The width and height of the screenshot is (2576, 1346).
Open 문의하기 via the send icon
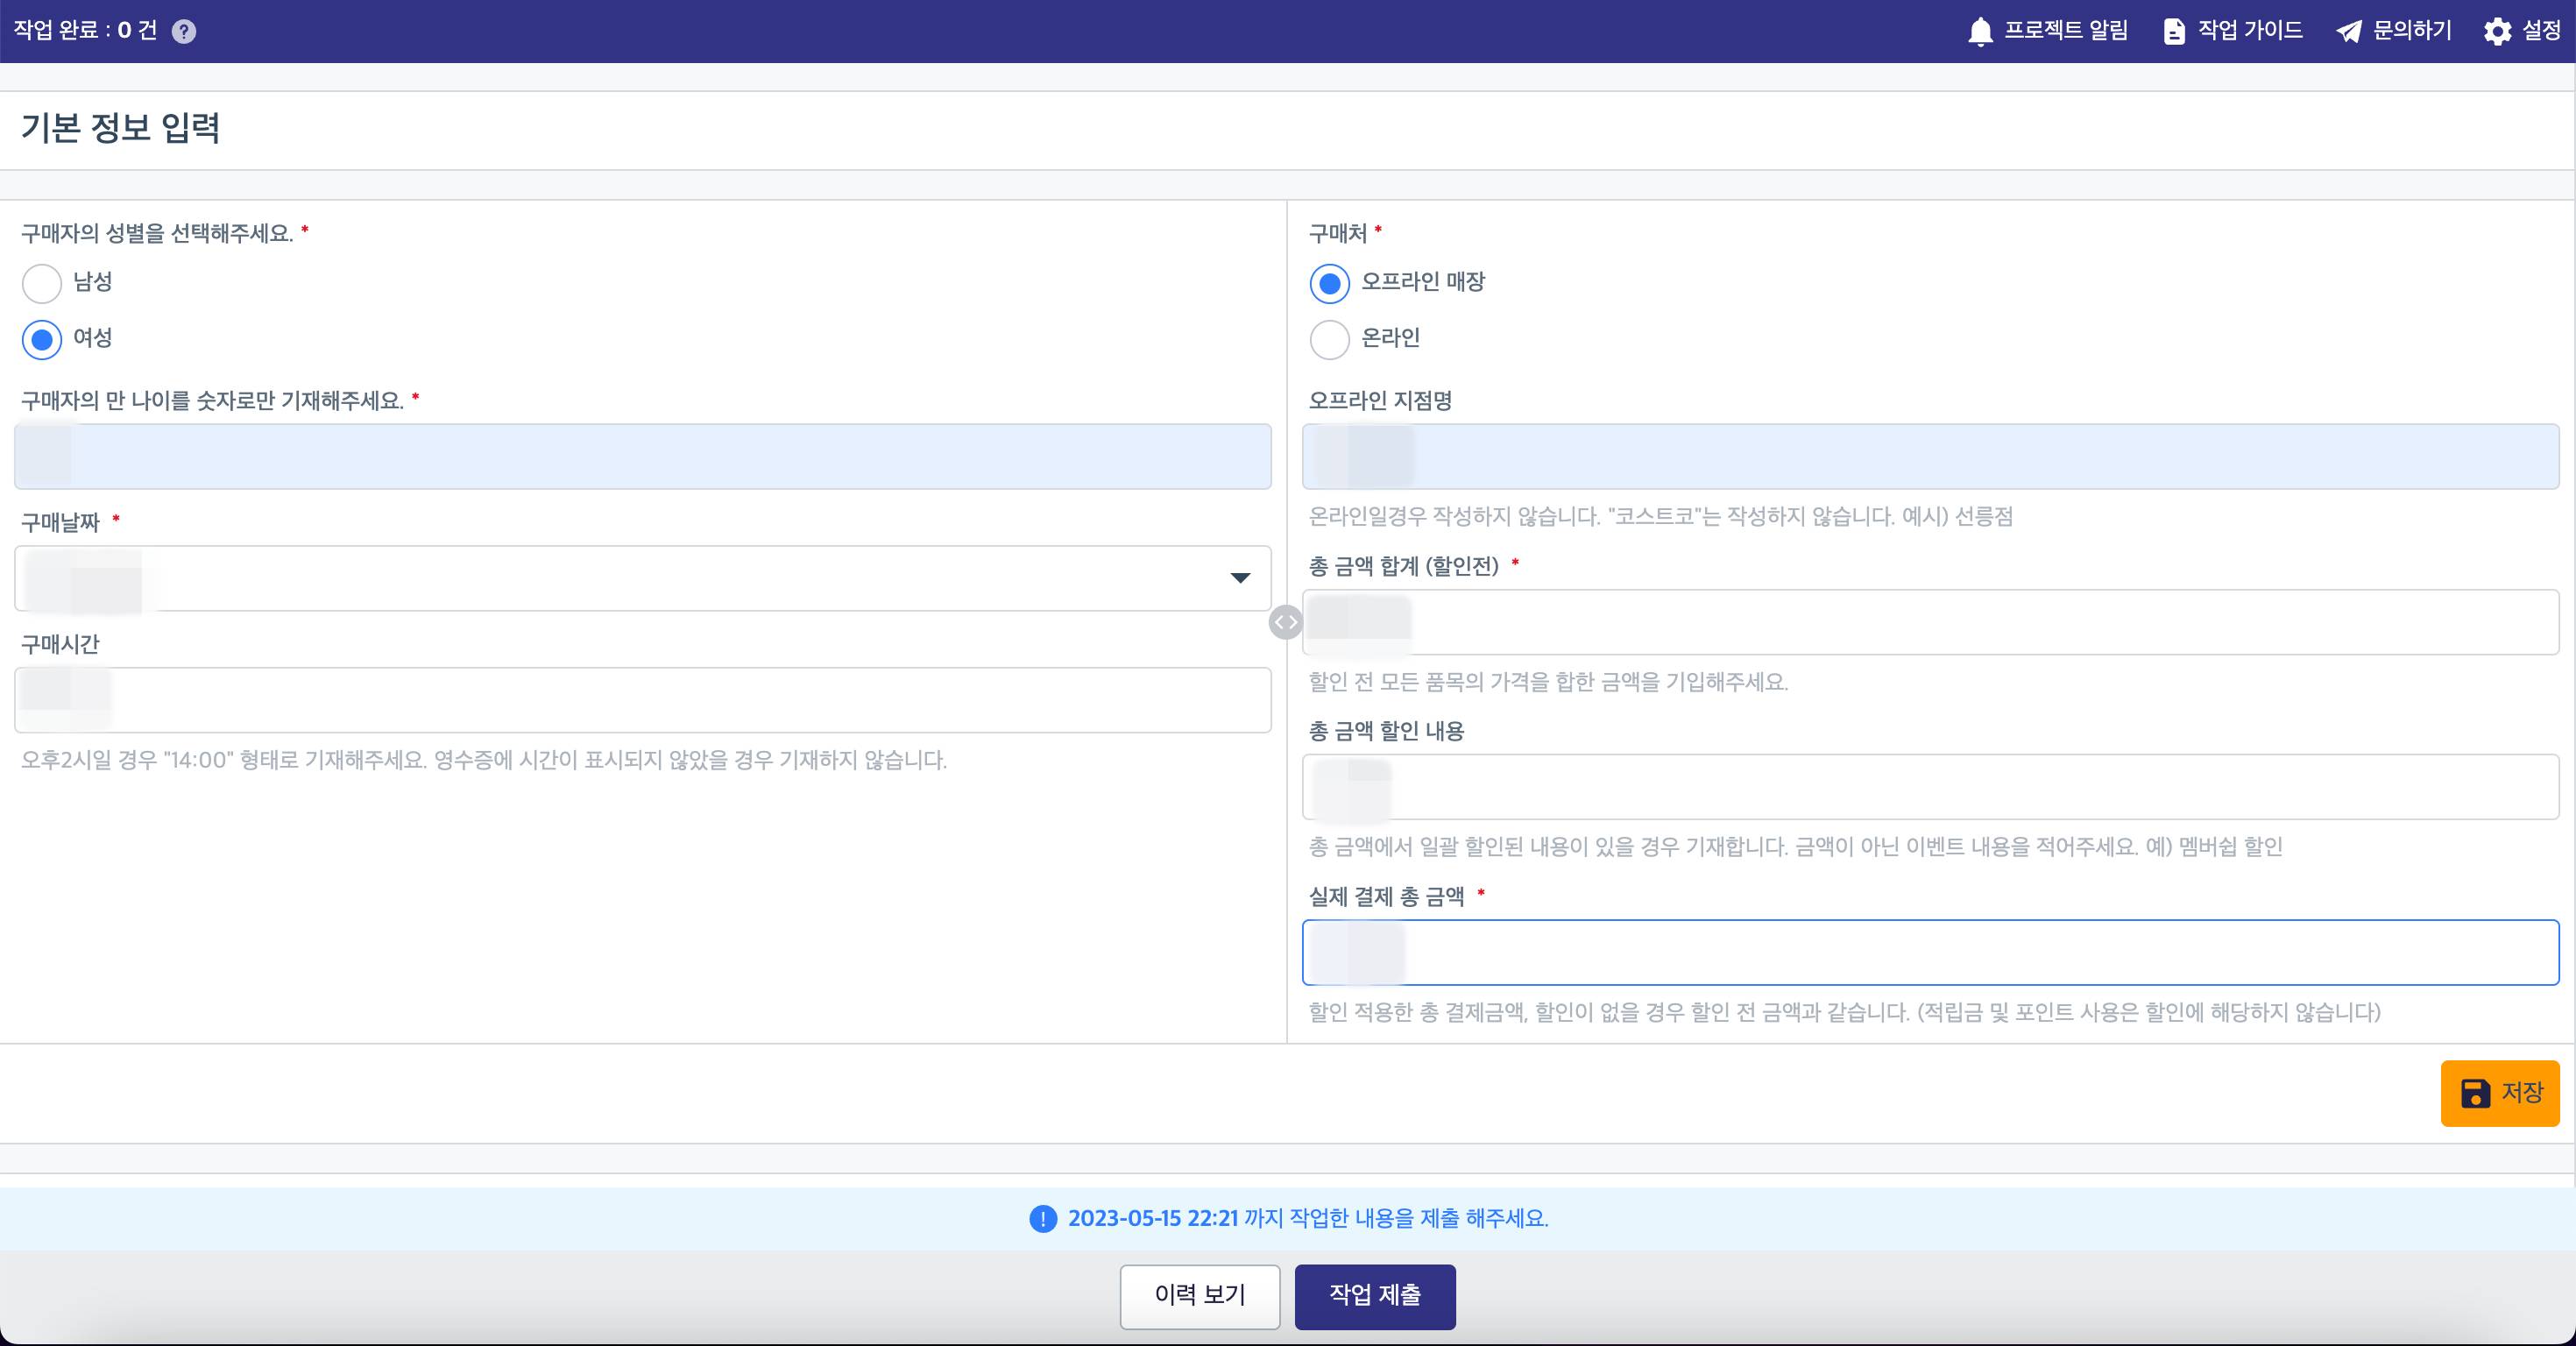coord(2347,30)
